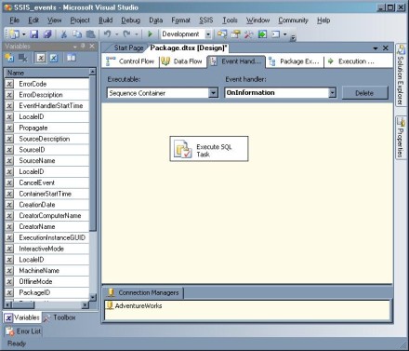This screenshot has height=351, width=409.
Task: Open the Error List tab
Action: click(x=23, y=331)
